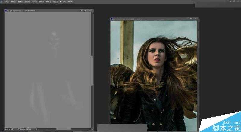Image resolution: width=241 pixels, height=132 pixels.
Task: Maximize the gray document window
Action: 85,10
